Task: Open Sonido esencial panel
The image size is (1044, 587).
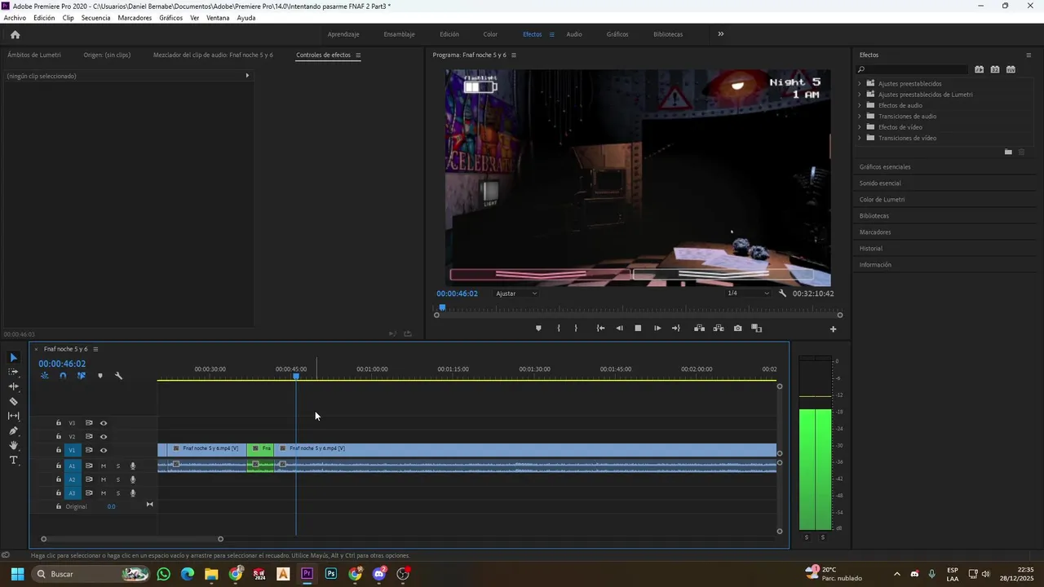Action: pos(880,183)
